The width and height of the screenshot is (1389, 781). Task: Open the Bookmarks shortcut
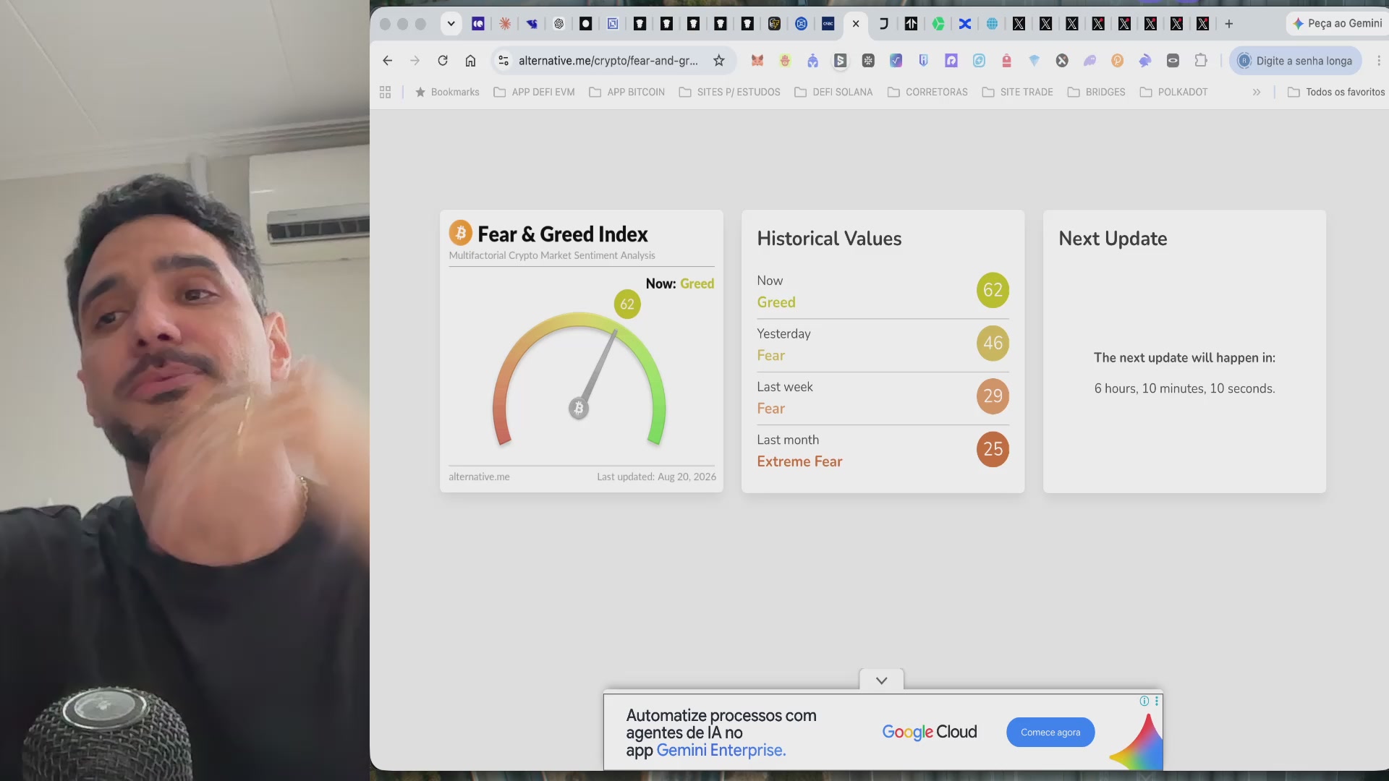[447, 92]
